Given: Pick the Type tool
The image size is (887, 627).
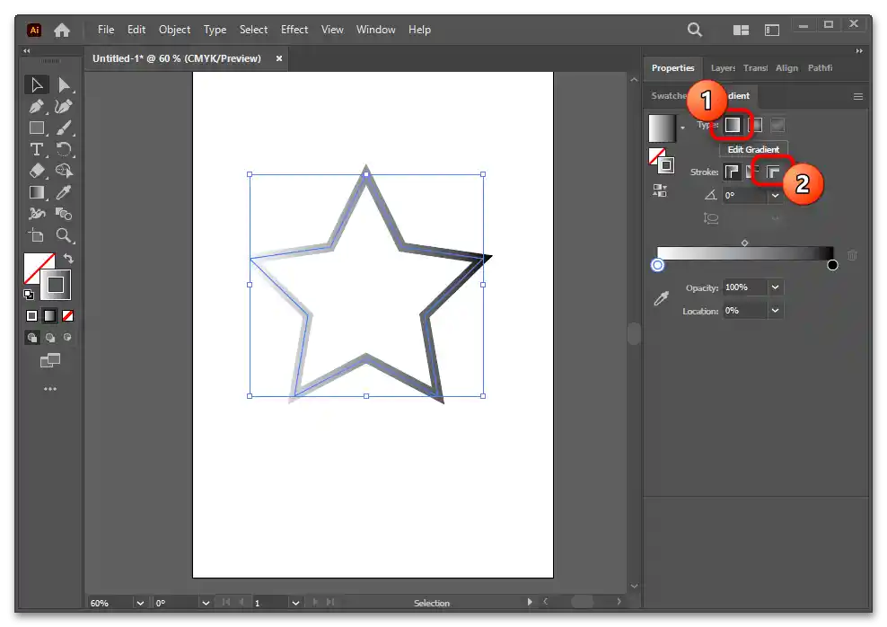Looking at the screenshot, I should point(36,149).
